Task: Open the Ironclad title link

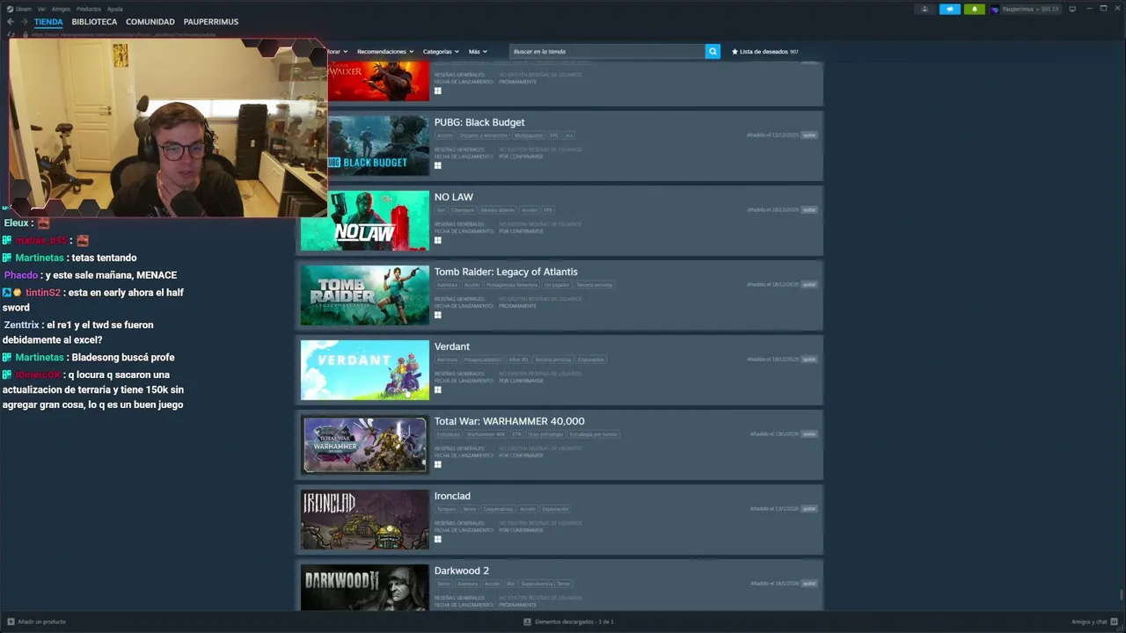Action: coord(452,496)
